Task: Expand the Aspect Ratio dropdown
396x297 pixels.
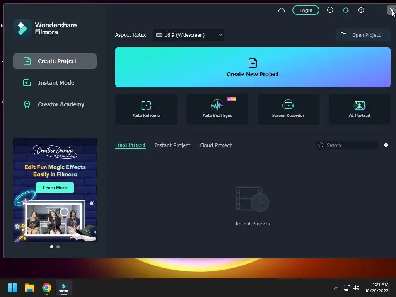Action: [x=188, y=35]
